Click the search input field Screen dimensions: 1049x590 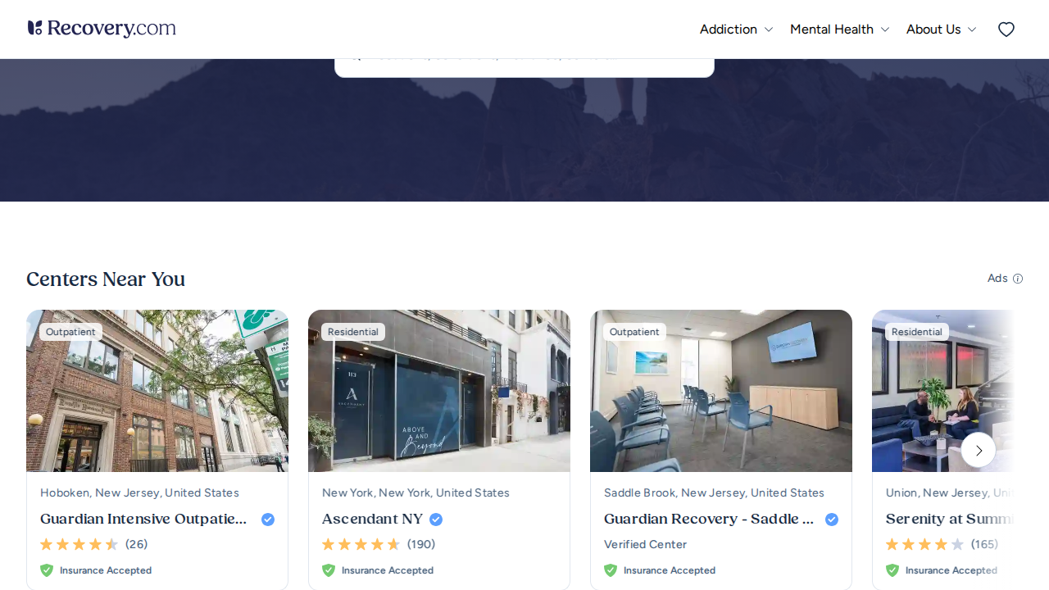point(524,67)
